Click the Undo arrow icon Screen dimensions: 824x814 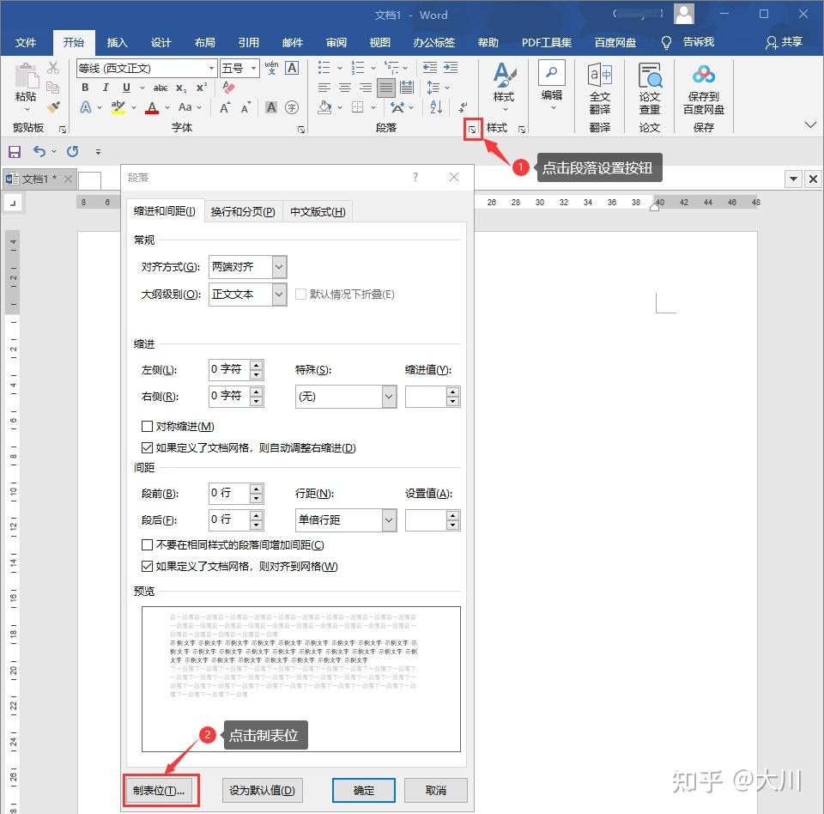(x=39, y=151)
